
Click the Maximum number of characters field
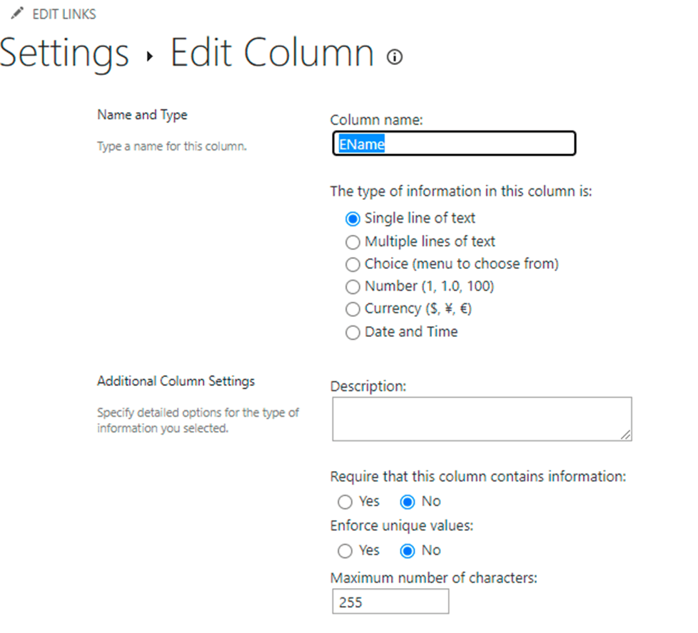click(390, 602)
